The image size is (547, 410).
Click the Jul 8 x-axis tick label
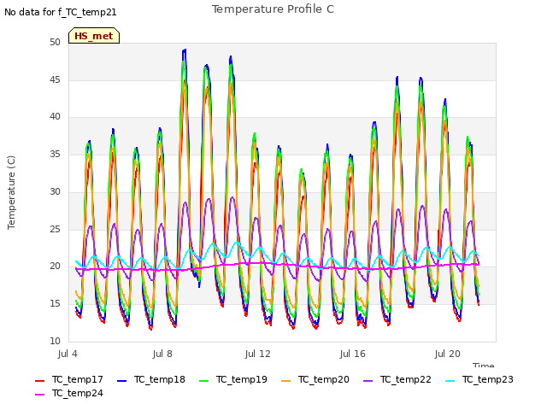162,354
